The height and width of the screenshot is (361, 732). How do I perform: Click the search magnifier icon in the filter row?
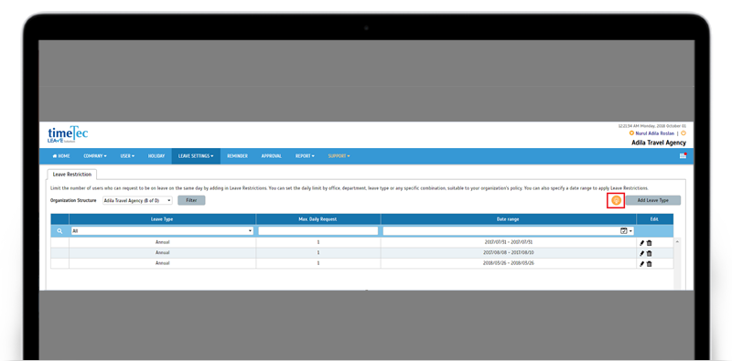click(59, 231)
